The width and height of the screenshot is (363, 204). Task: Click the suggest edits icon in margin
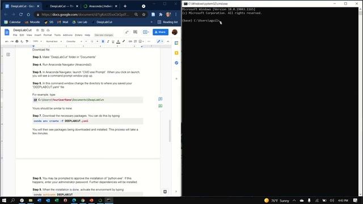[160, 106]
